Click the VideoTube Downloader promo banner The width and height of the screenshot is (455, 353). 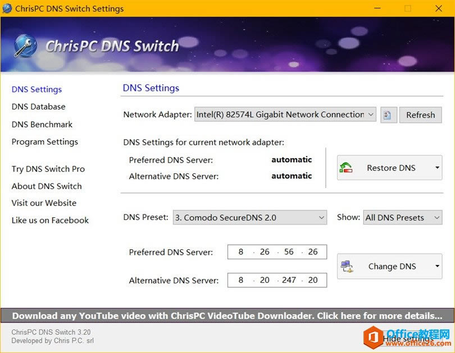coord(227,315)
